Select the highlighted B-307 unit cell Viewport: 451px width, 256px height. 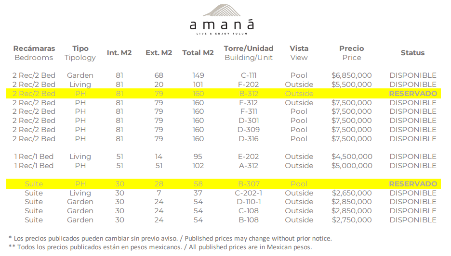click(x=248, y=184)
